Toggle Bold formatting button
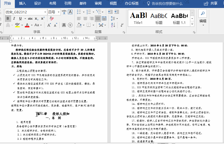 tap(8, 18)
